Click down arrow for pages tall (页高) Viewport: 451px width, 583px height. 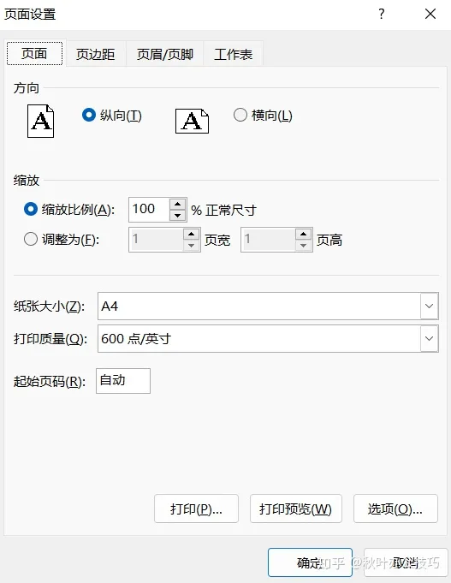[x=304, y=246]
